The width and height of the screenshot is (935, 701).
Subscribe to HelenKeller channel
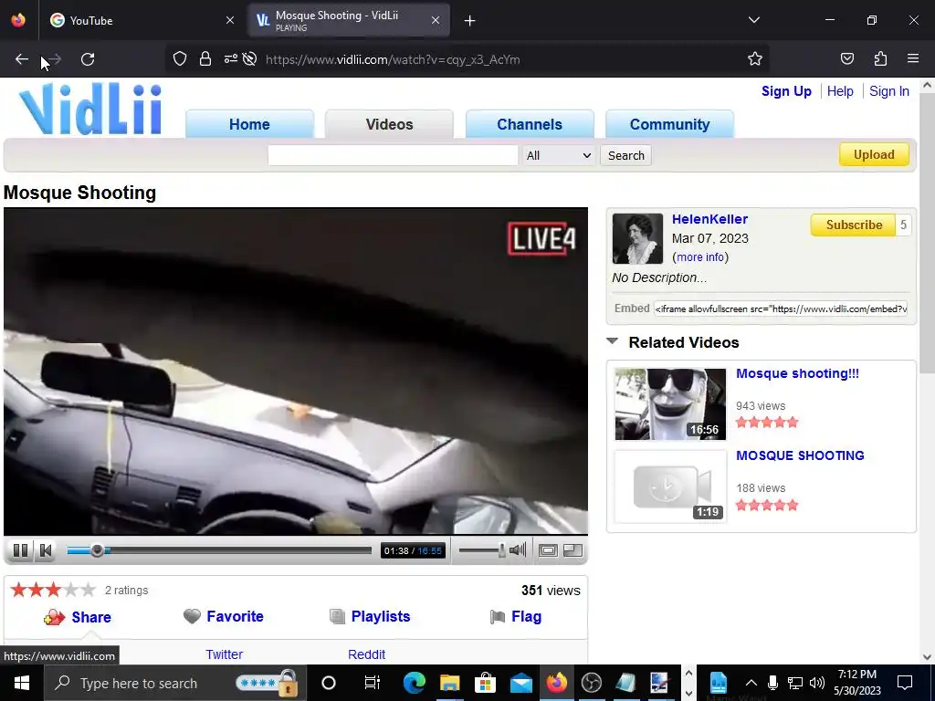click(854, 225)
